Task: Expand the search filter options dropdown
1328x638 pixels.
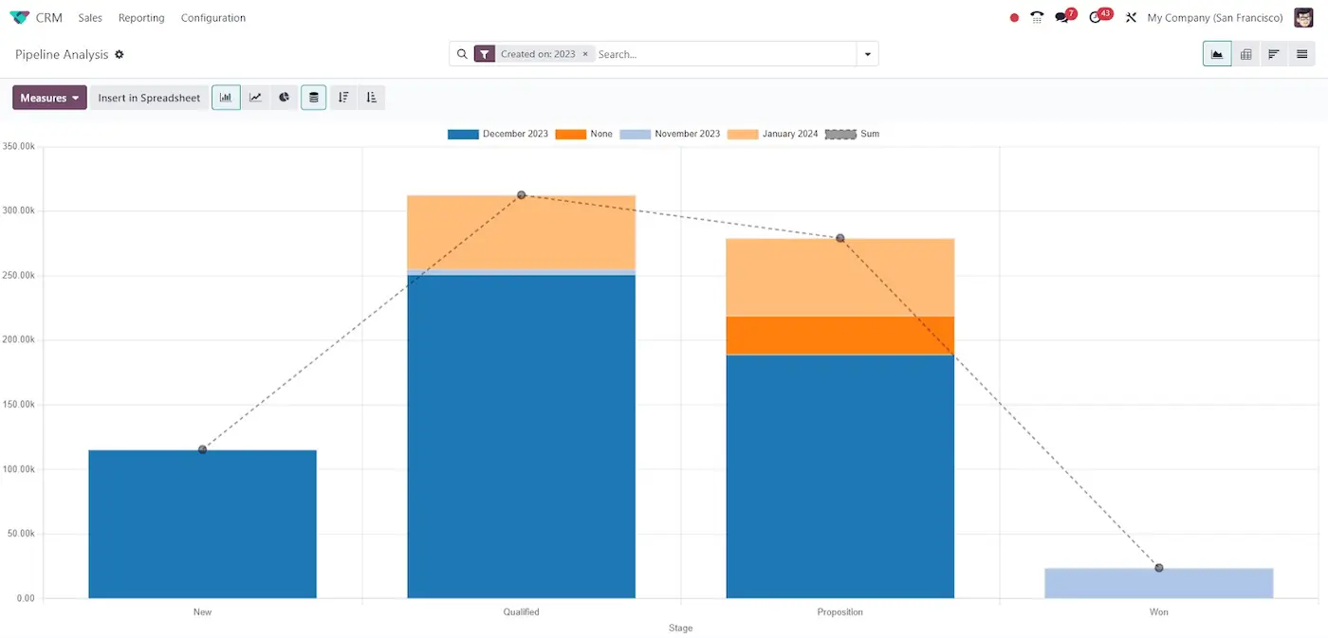Action: [x=866, y=54]
